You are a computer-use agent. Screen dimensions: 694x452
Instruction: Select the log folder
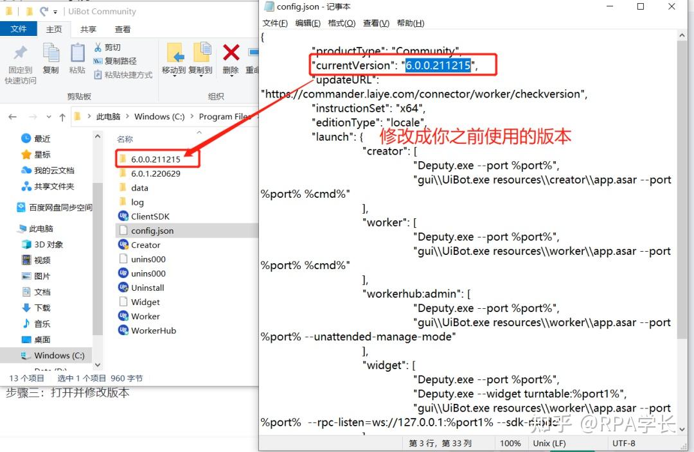point(132,202)
